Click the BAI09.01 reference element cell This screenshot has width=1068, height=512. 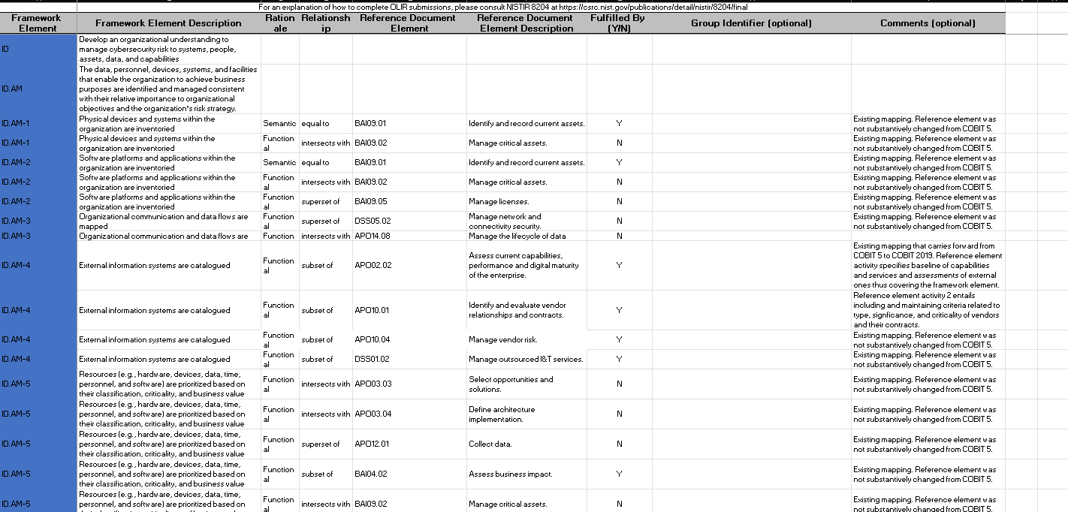tap(369, 123)
